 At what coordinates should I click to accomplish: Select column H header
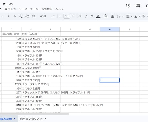110,29
